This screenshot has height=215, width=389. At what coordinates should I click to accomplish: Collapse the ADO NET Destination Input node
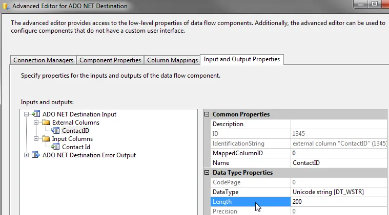[x=26, y=114]
